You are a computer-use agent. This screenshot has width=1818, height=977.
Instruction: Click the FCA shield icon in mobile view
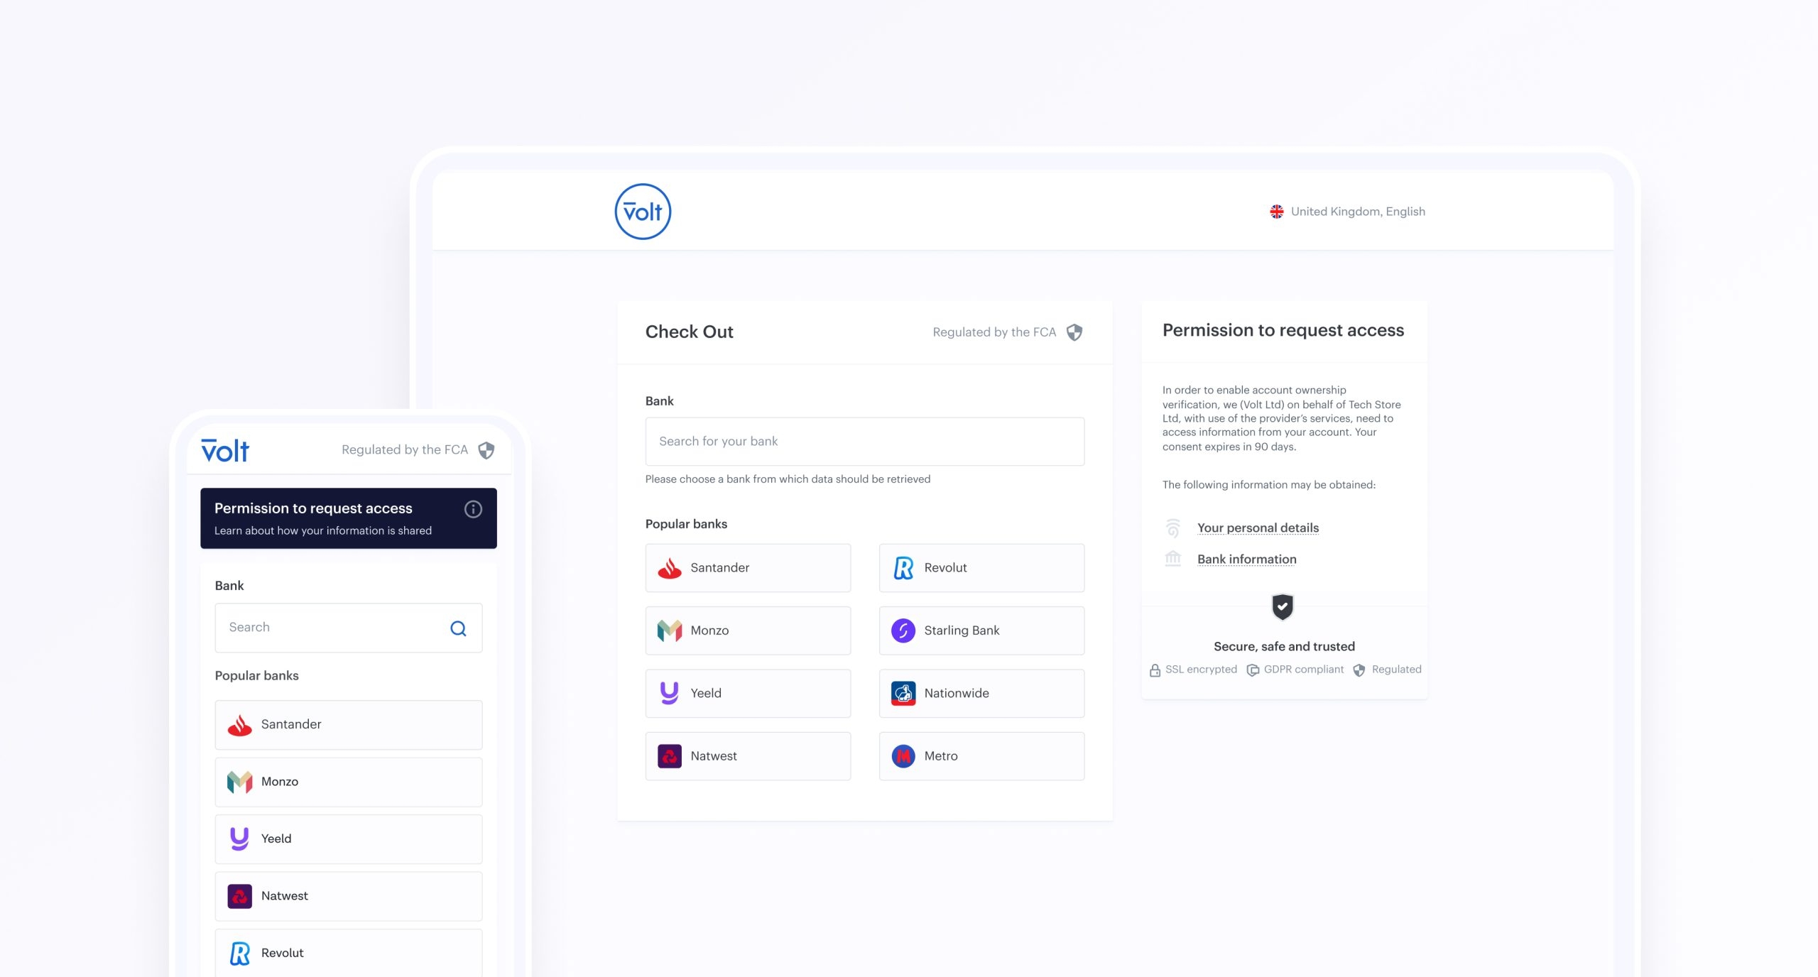pyautogui.click(x=487, y=449)
